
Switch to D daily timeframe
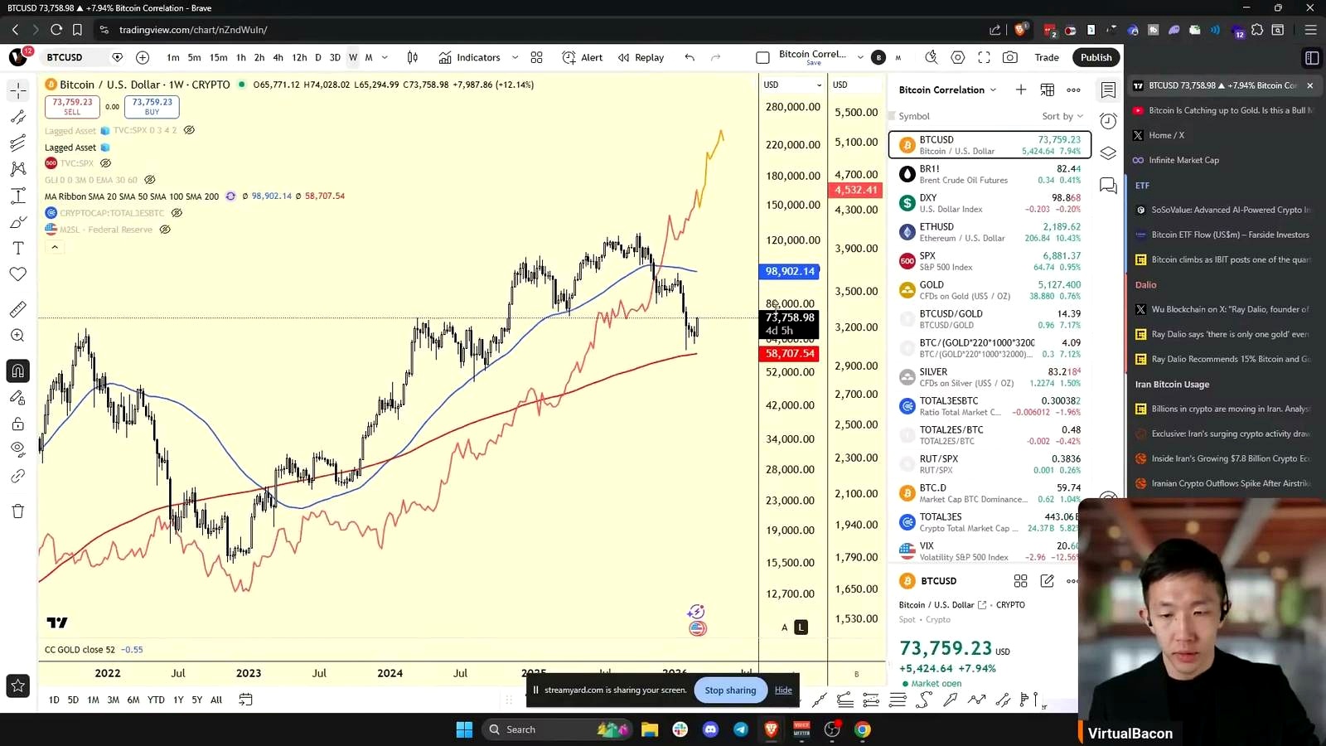(x=318, y=57)
